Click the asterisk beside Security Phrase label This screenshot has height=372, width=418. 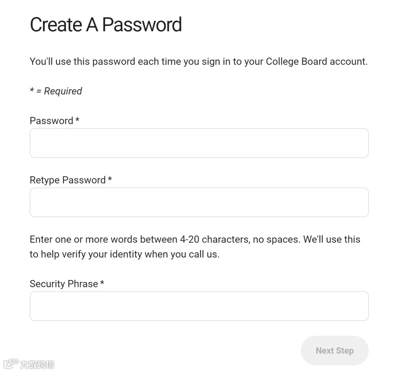pyautogui.click(x=102, y=283)
